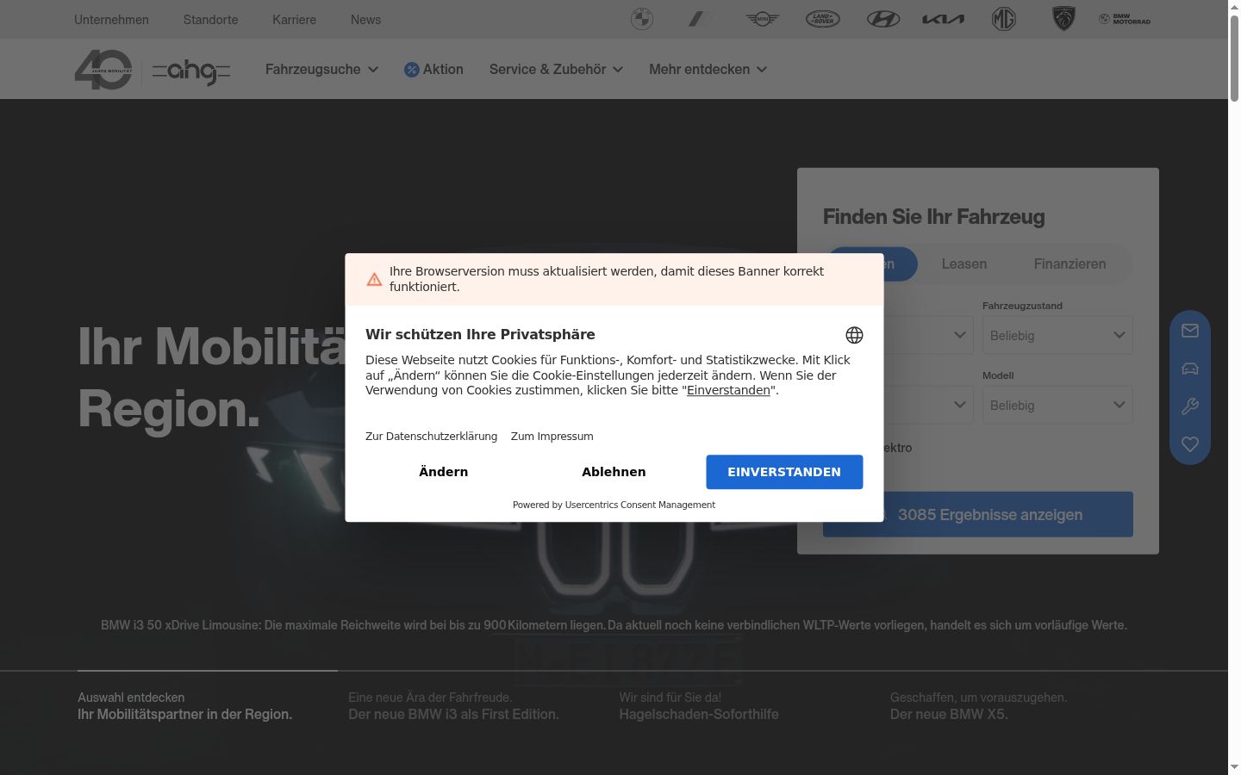Open favorites via heart icon
This screenshot has width=1241, height=775.
pos(1190,444)
